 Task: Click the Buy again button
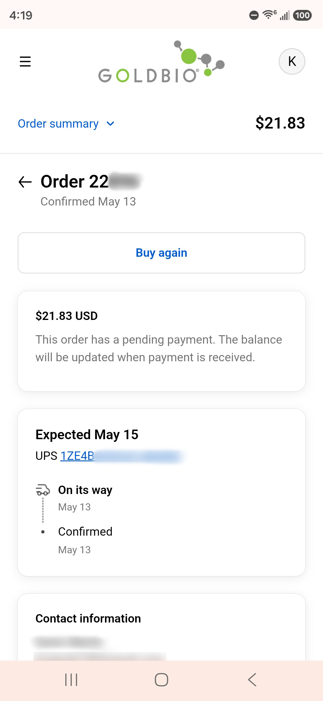coord(161,253)
